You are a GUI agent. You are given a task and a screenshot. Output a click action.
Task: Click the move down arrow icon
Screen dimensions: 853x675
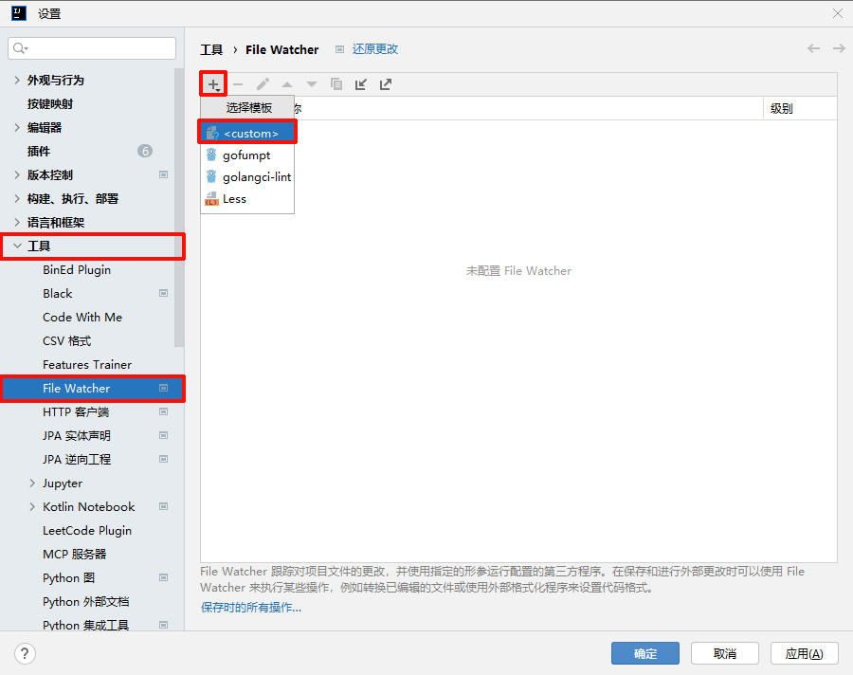click(312, 84)
